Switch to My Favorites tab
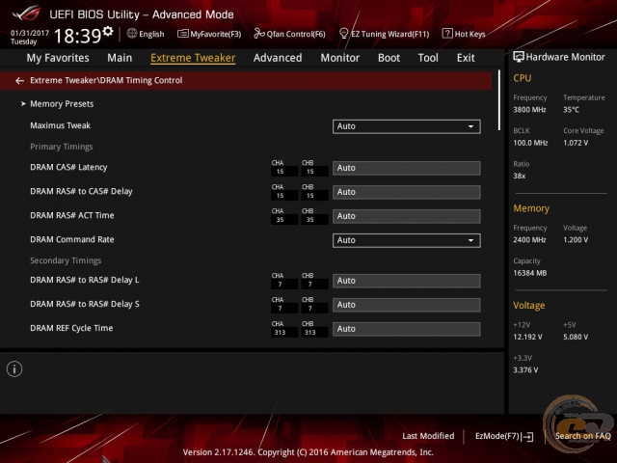 click(58, 58)
